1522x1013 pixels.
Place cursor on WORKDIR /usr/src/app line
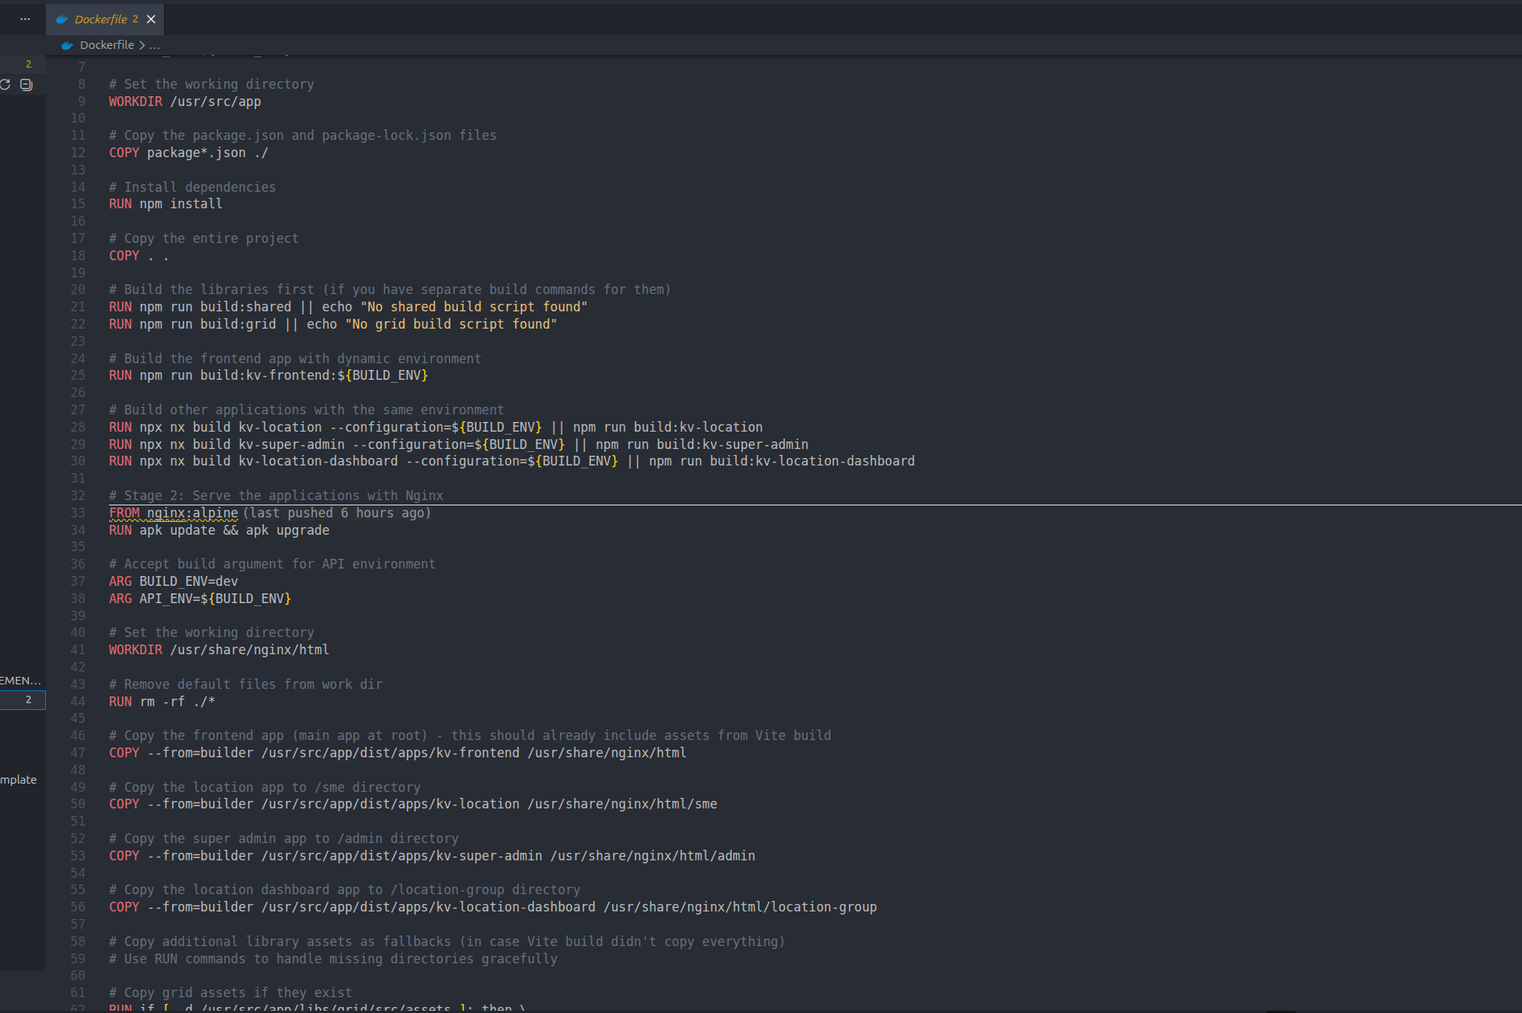(185, 102)
